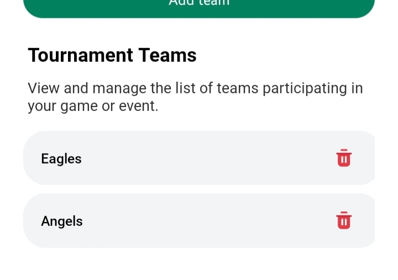This screenshot has width=398, height=280.
Task: Click the red trash icon beside Eagles
Action: pyautogui.click(x=344, y=158)
